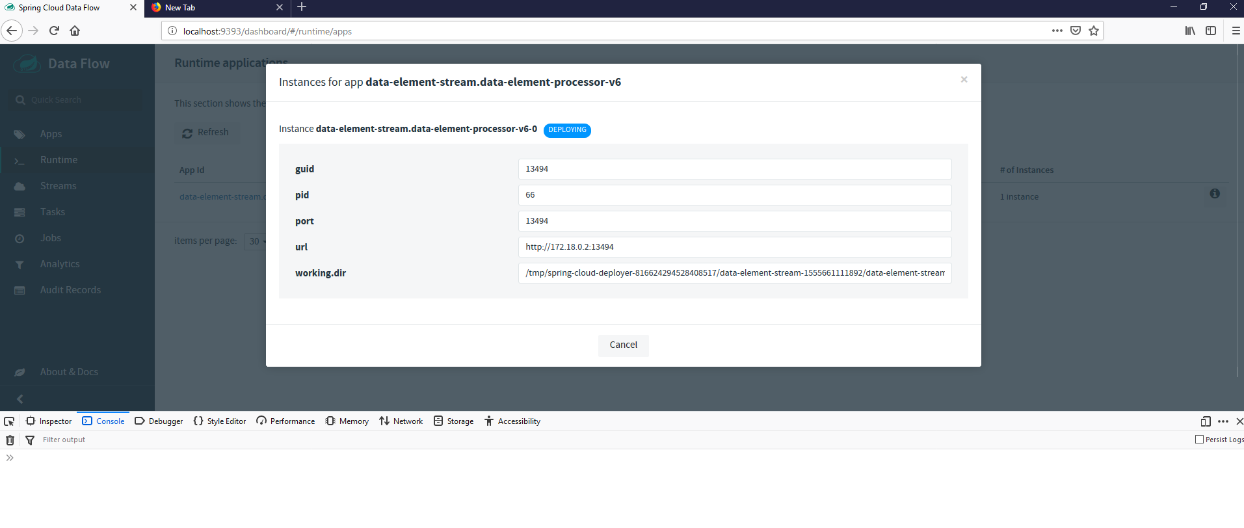Click the App Id column header
The width and height of the screenshot is (1244, 528).
click(x=192, y=170)
